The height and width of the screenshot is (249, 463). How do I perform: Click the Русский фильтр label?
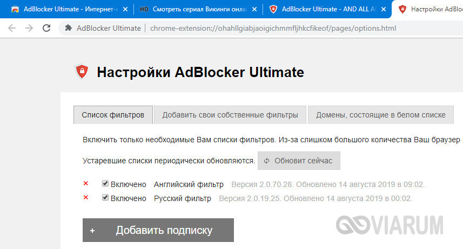(x=183, y=198)
